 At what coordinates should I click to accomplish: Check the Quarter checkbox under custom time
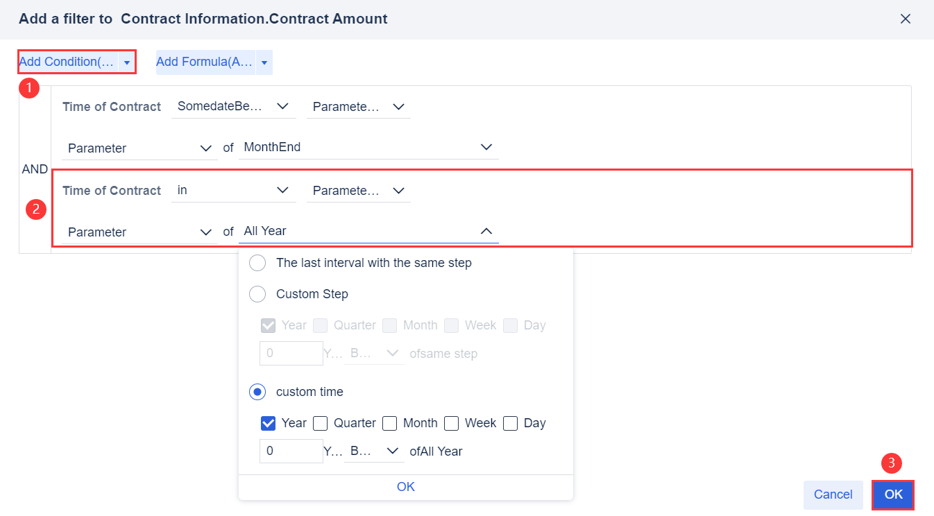click(320, 423)
